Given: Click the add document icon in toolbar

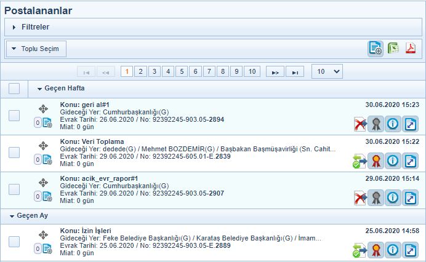Looking at the screenshot, I should (375, 49).
